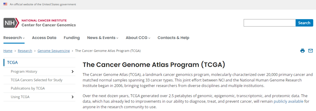Screen dimensions: 316x111
Task: Open the News & Events dropdown menu
Action: click(103, 38)
